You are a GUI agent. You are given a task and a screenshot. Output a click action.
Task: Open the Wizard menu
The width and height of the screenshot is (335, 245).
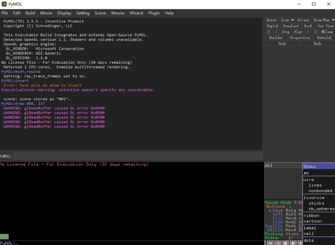136,13
